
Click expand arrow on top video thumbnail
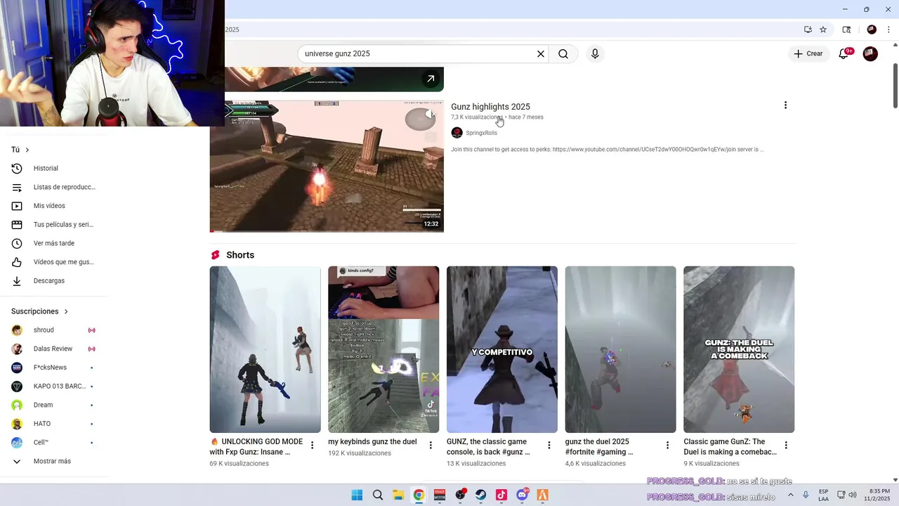[431, 79]
